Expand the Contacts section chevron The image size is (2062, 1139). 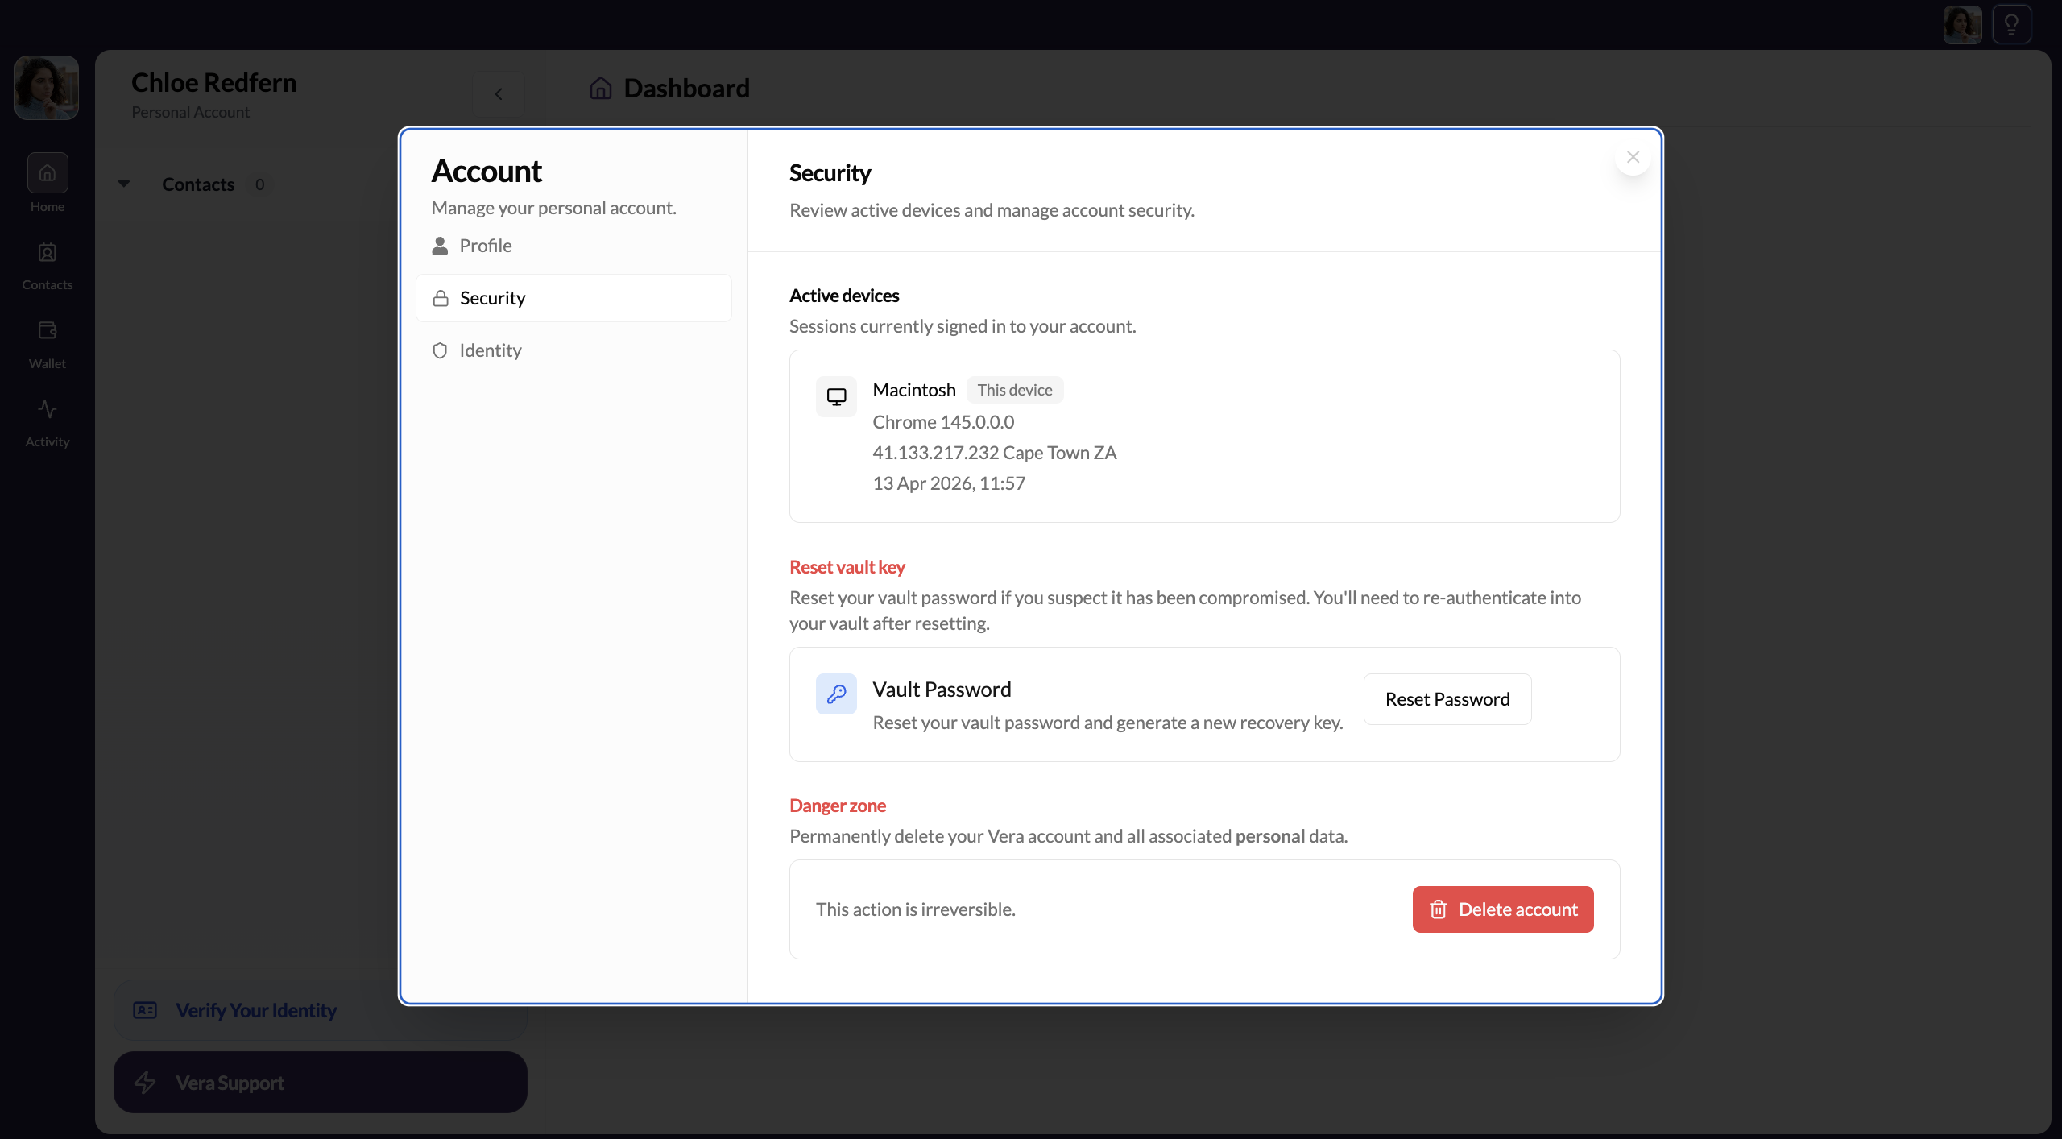point(124,184)
